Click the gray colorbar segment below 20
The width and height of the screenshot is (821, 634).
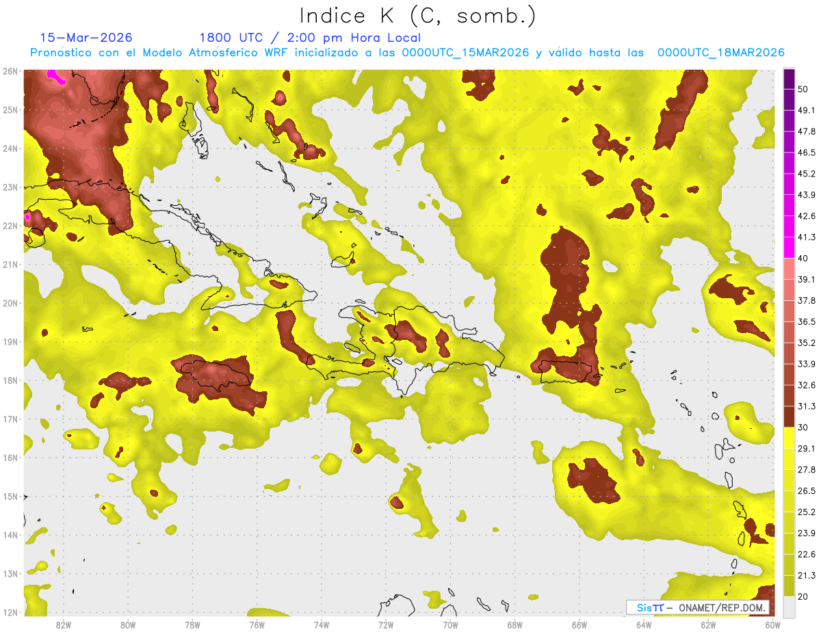coord(789,606)
